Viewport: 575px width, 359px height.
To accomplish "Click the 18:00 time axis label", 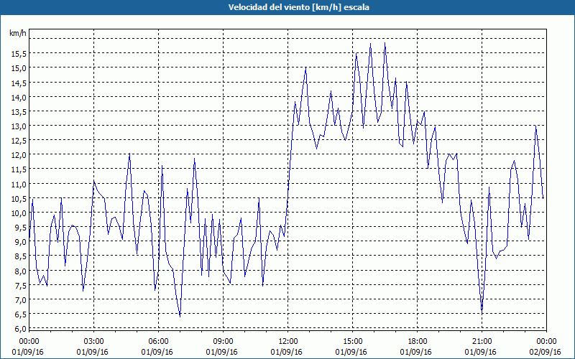I will (418, 342).
